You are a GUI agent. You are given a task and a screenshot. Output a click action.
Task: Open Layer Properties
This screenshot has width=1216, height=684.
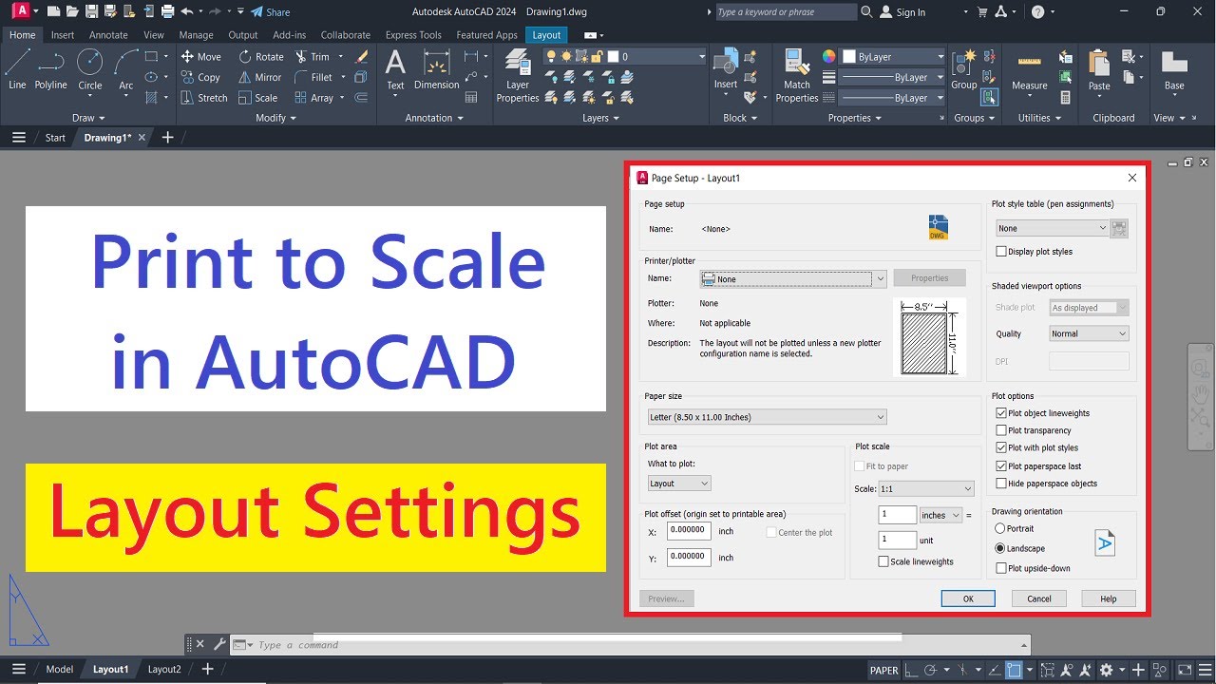click(518, 76)
